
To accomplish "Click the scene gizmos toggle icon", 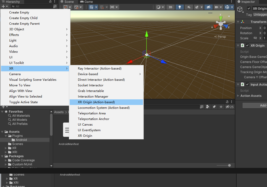I will point(227,7).
